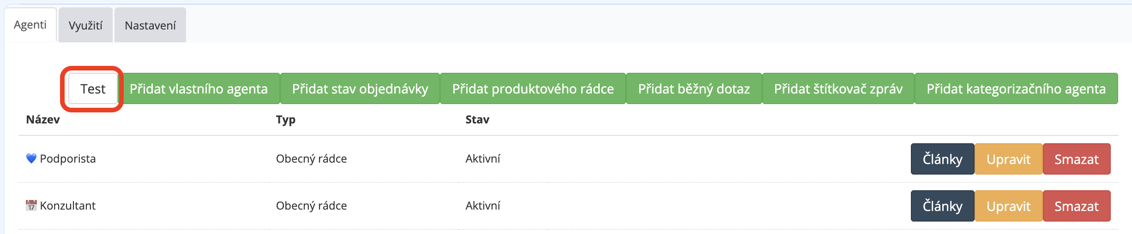1132x234 pixels.
Task: Click Přidat běžný dotaz button
Action: pyautogui.click(x=694, y=88)
